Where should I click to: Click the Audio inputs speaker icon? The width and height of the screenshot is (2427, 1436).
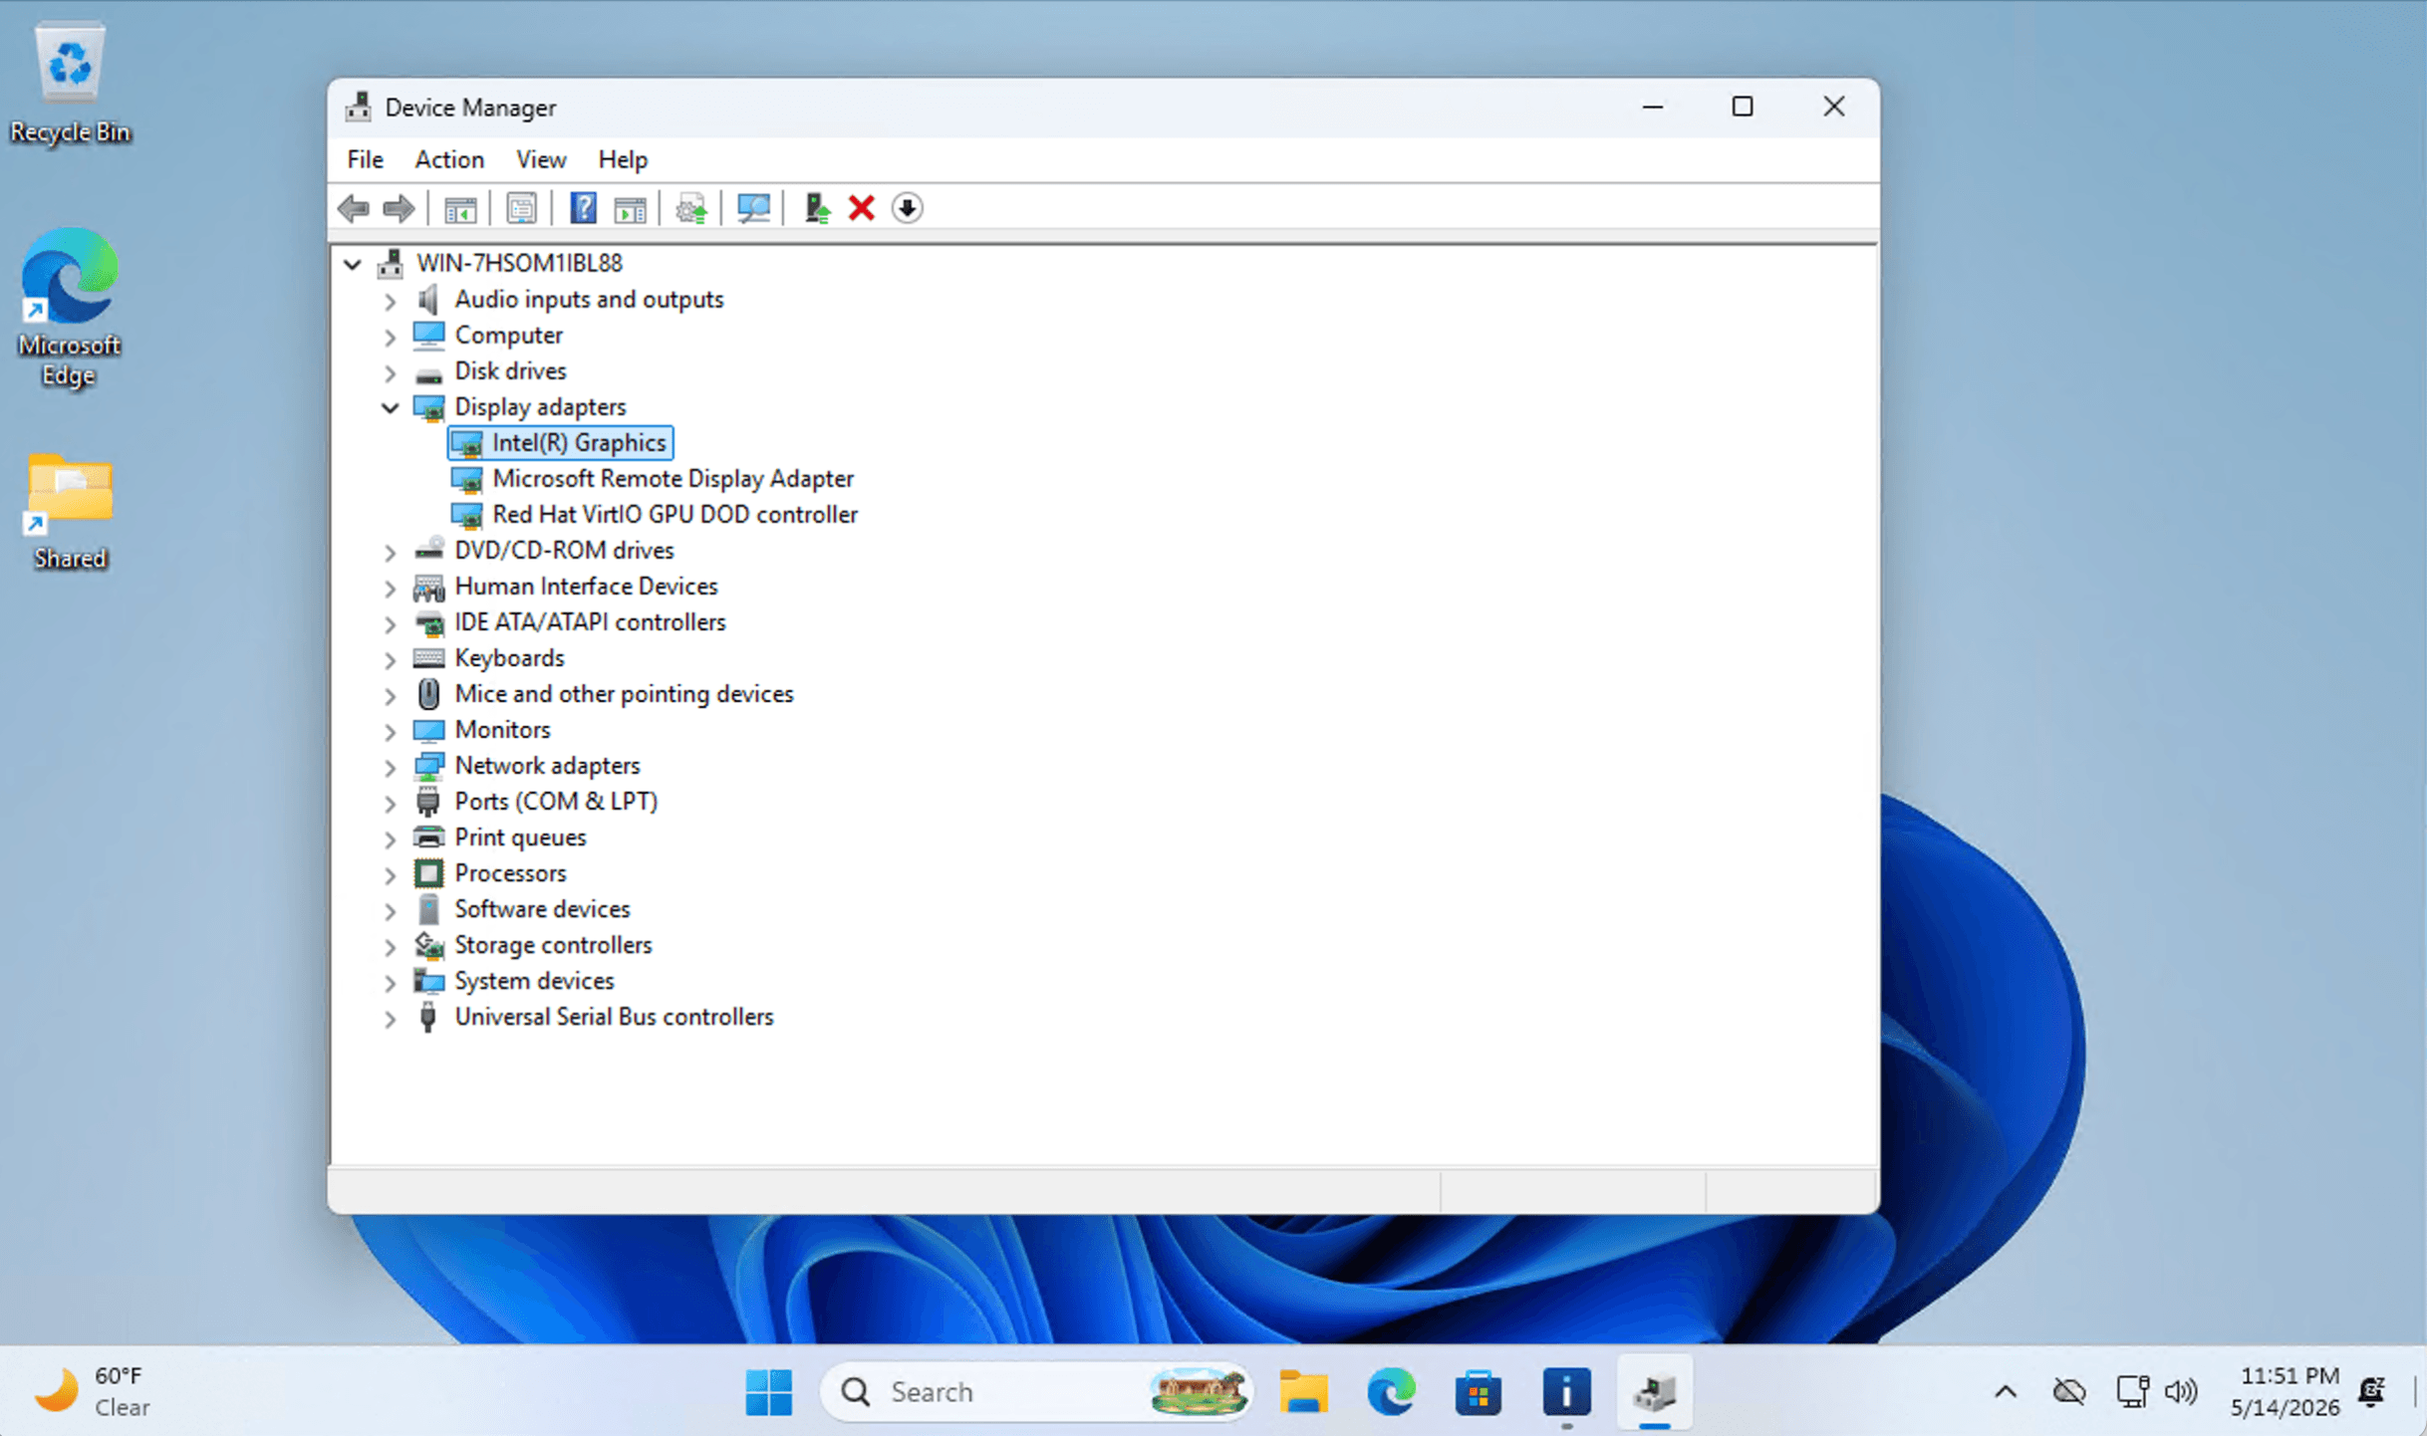(428, 300)
